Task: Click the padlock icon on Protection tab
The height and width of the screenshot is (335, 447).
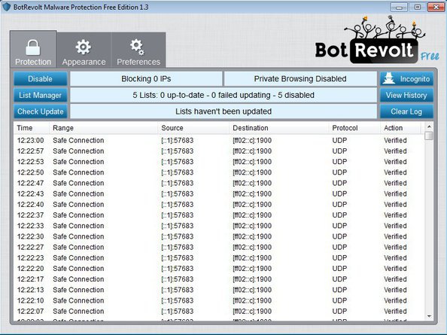Action: (33, 47)
